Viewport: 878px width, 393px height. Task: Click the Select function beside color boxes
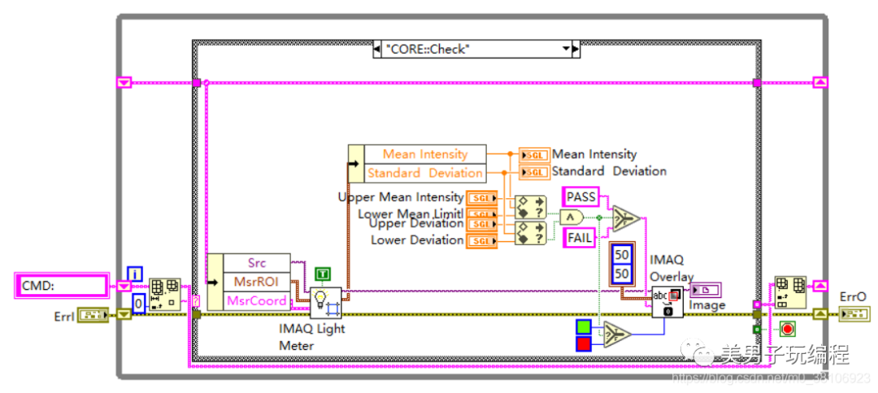(616, 335)
